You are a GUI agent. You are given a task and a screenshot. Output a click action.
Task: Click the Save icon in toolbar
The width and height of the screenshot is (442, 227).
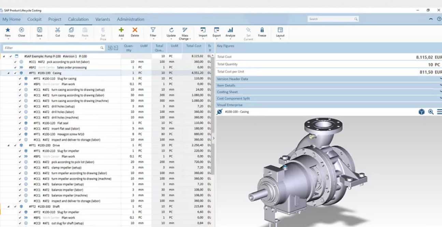click(x=40, y=30)
